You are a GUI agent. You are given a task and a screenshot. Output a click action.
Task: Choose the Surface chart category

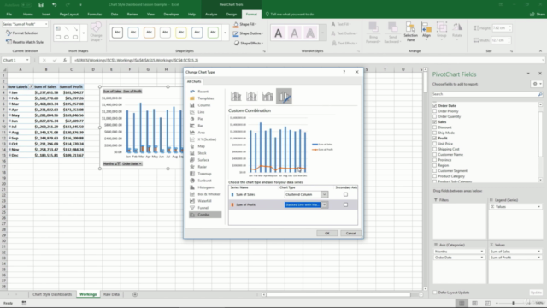click(x=204, y=160)
